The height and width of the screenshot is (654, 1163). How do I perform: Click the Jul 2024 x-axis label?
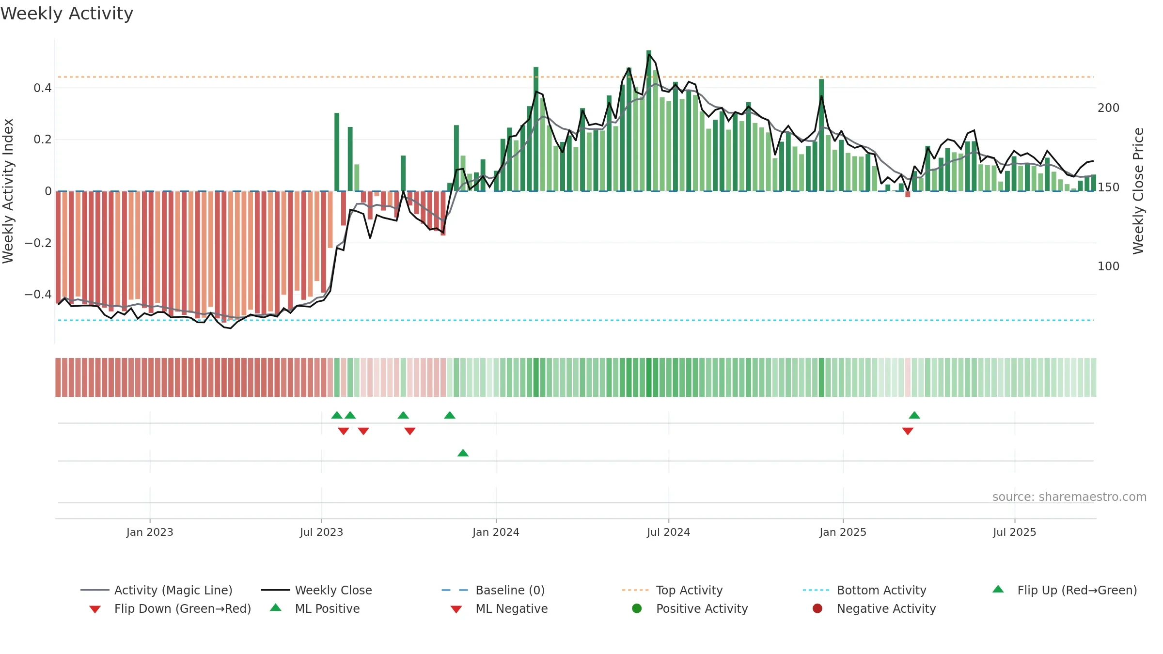pos(668,532)
